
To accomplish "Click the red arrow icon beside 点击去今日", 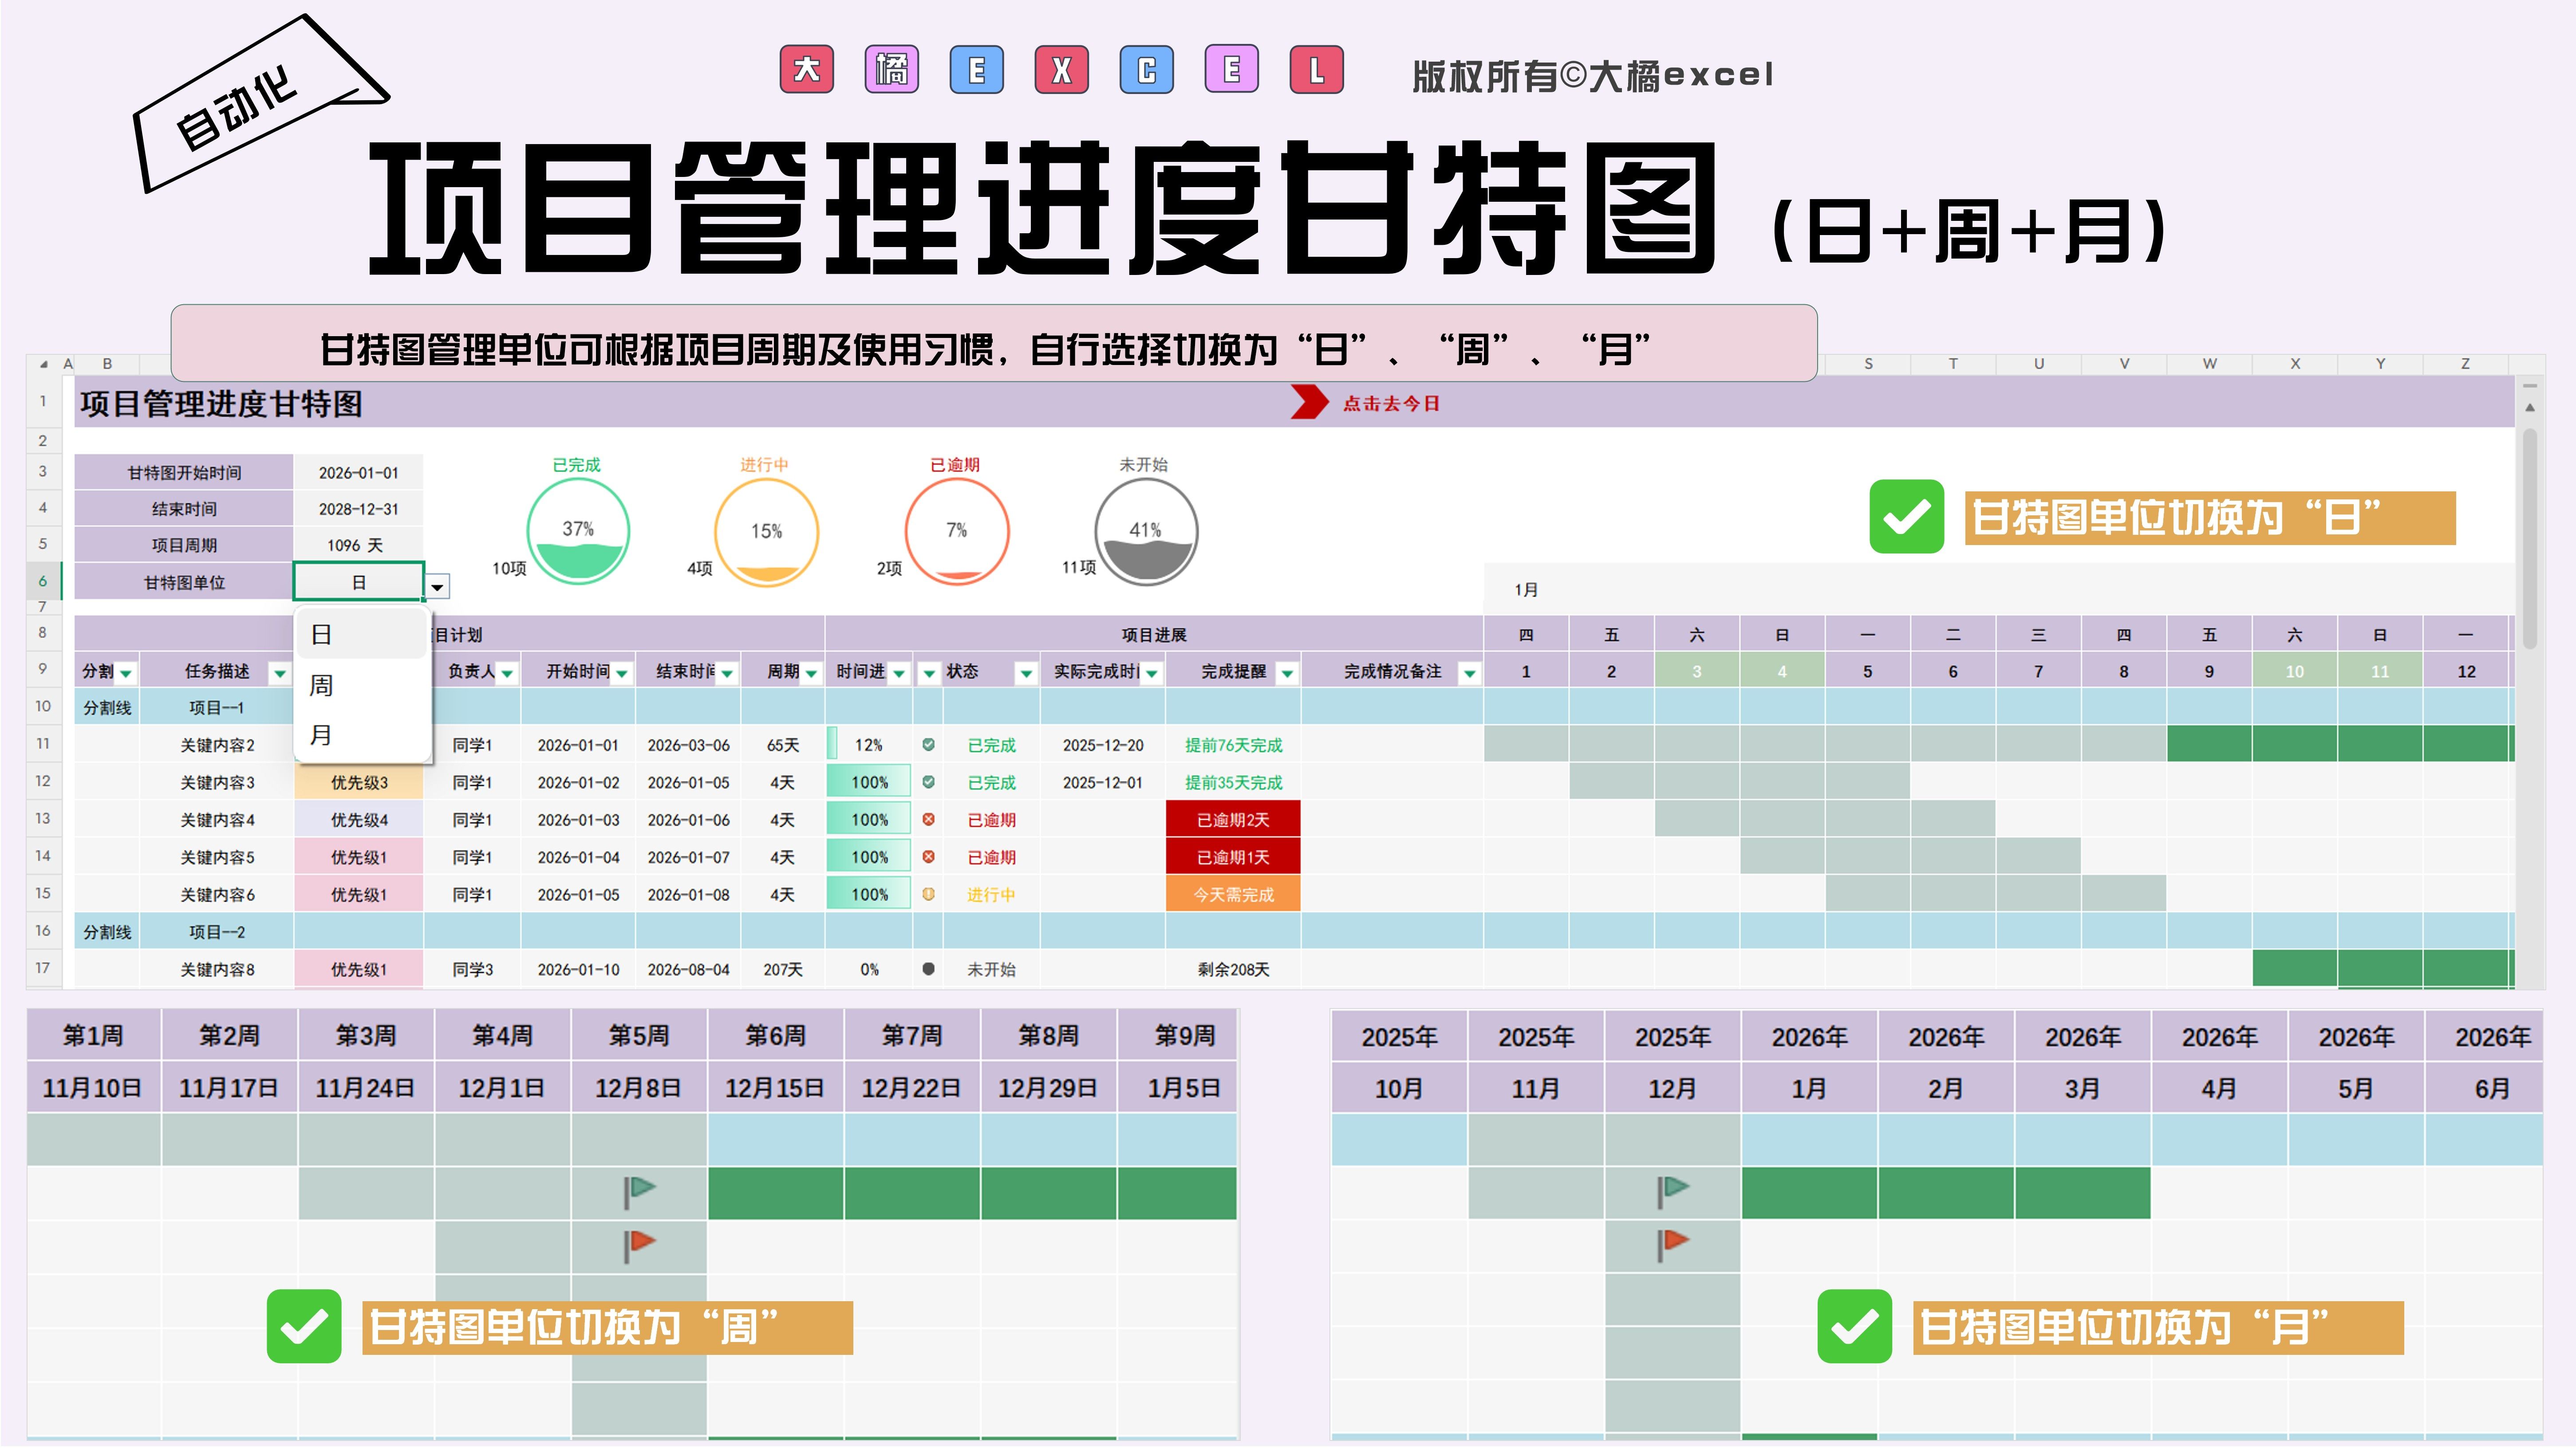I will coord(1308,403).
